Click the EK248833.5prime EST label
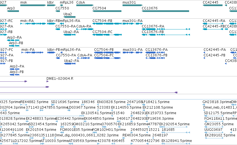 [x=41, y=119]
